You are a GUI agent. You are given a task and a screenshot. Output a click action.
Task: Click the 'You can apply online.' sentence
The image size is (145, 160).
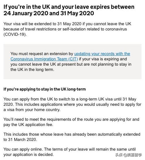pyautogui.click(x=23, y=149)
